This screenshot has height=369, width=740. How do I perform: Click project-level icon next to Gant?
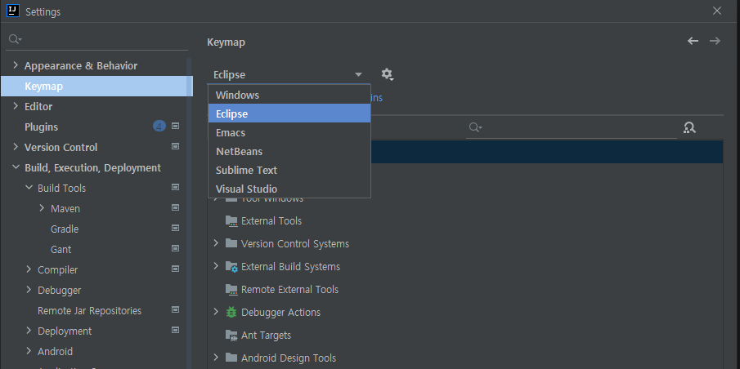176,249
